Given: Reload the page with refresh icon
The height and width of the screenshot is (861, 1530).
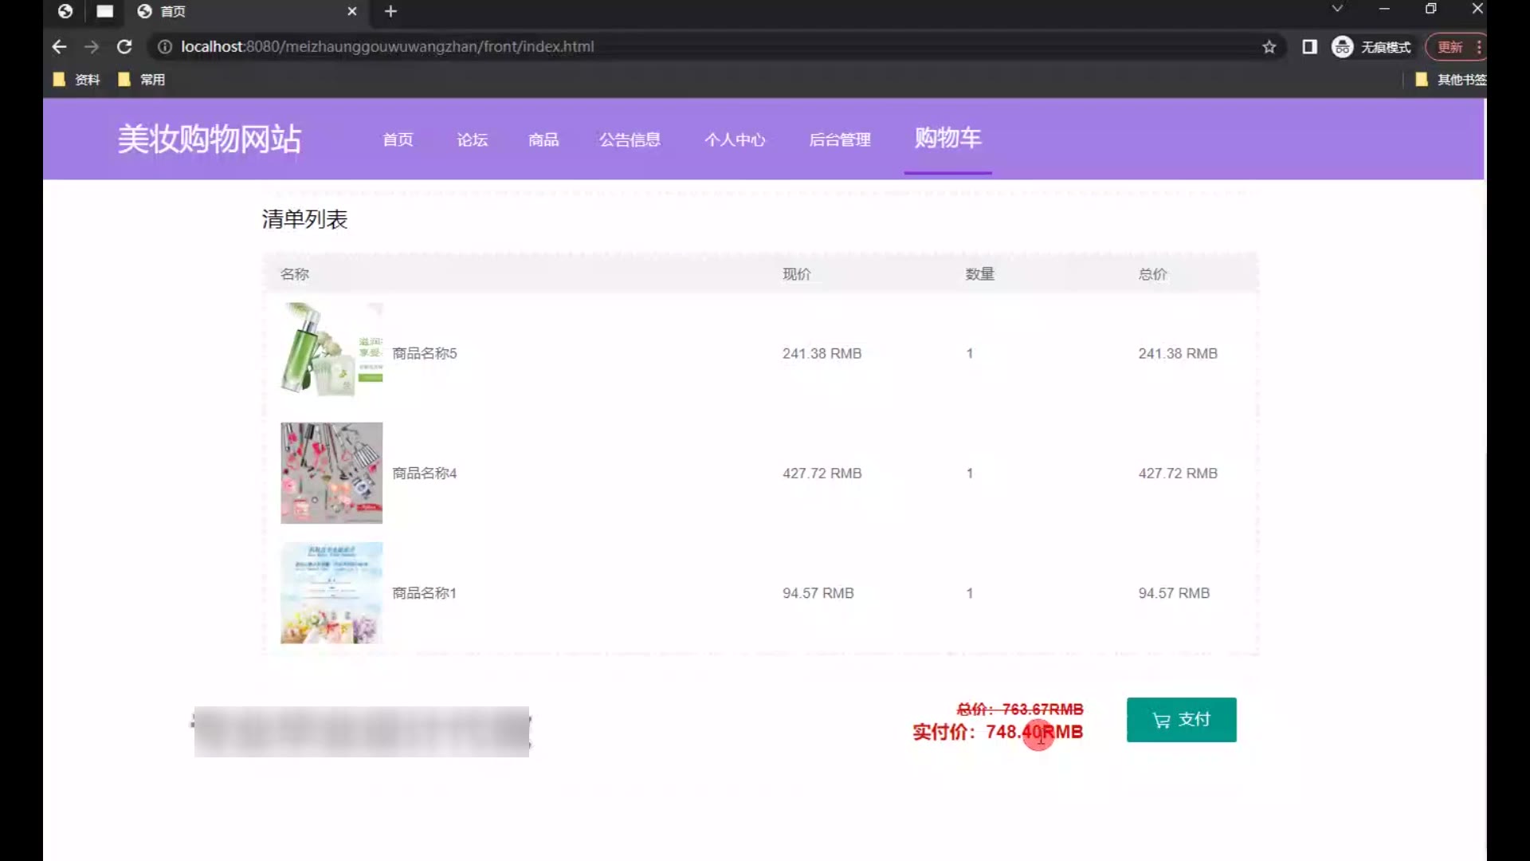Looking at the screenshot, I should 124,47.
